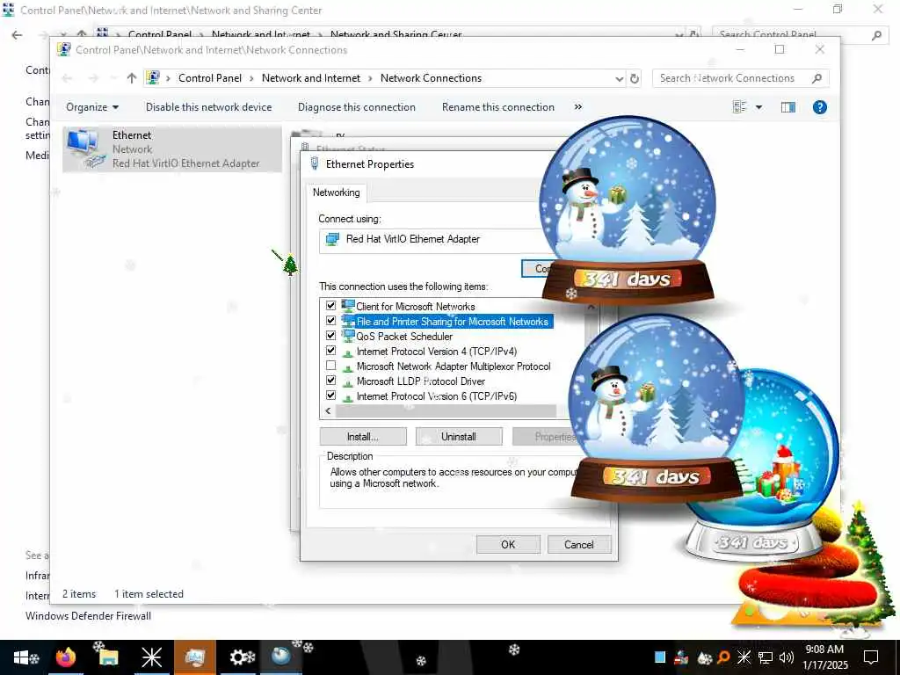This screenshot has width=900, height=675.
Task: Click Rename this connection
Action: point(498,107)
